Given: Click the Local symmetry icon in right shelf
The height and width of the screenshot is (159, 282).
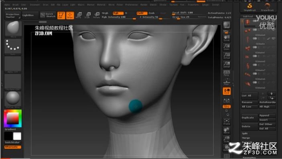Looking at the screenshot, I should pyautogui.click(x=227, y=91).
